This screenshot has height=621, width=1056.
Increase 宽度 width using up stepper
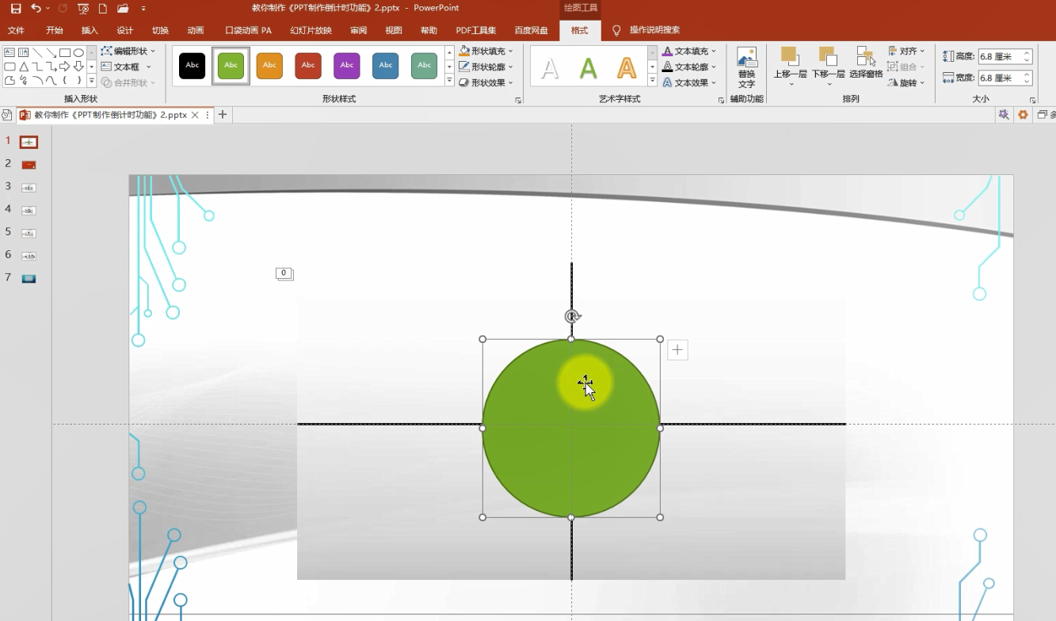pyautogui.click(x=1027, y=74)
